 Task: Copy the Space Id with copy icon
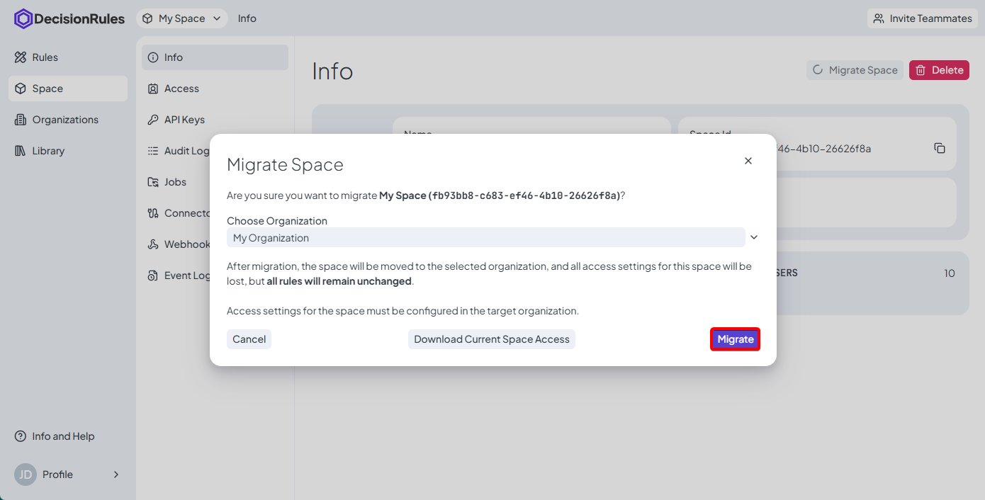click(939, 148)
